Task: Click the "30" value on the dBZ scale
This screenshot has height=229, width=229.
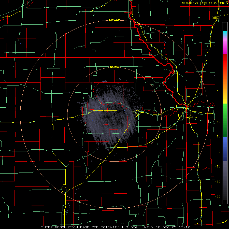Action: tap(219, 106)
